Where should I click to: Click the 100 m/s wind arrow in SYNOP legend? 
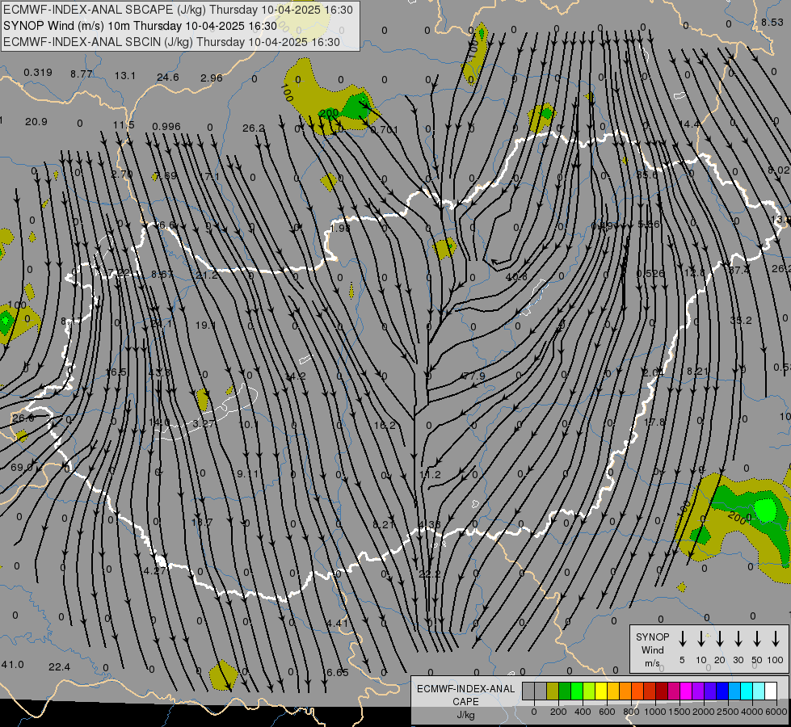click(776, 639)
